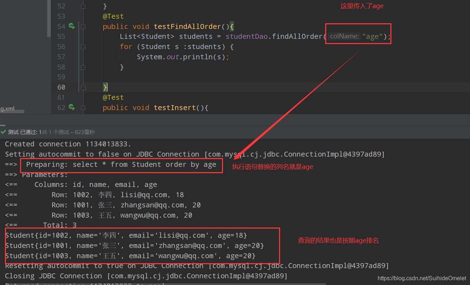Click the green test passed checkmark icon
The image size is (470, 285).
(x=4, y=132)
